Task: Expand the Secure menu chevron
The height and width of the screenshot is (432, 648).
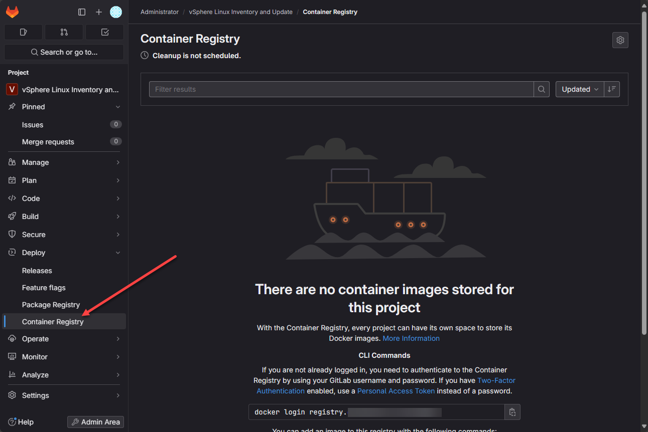Action: tap(118, 235)
